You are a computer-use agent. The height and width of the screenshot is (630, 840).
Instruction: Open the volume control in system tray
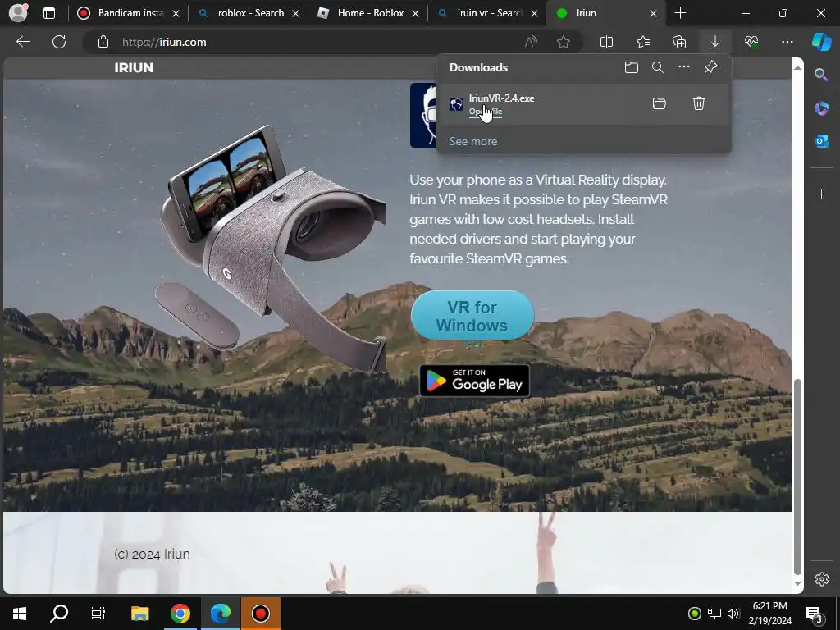coord(733,614)
